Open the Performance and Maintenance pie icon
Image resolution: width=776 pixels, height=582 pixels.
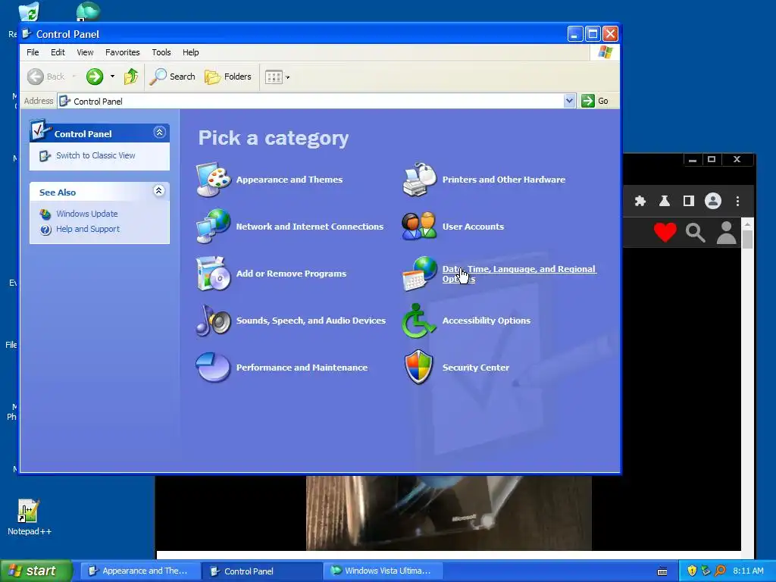coord(213,368)
